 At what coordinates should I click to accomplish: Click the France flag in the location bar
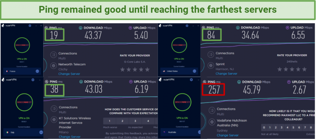[x=7, y=71]
